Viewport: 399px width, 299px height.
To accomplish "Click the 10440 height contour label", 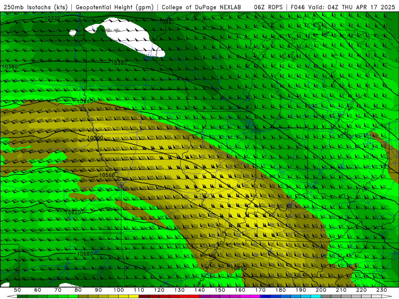I will 85,102.
